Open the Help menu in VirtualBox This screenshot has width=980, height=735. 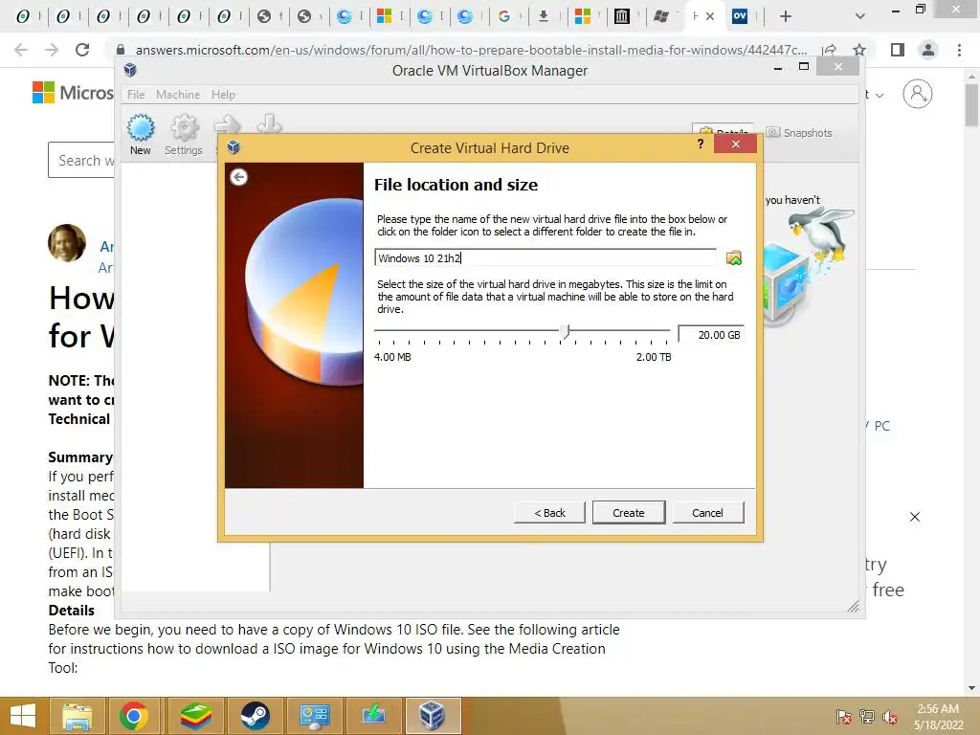(x=223, y=95)
